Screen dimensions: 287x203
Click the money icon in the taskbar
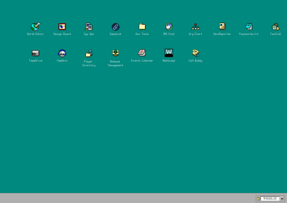tap(258, 199)
